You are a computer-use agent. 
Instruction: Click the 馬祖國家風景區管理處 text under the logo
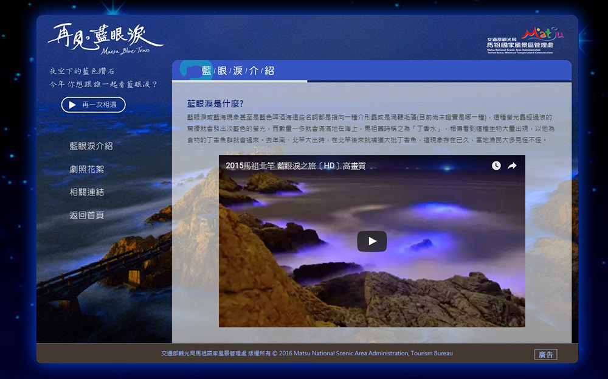click(520, 46)
